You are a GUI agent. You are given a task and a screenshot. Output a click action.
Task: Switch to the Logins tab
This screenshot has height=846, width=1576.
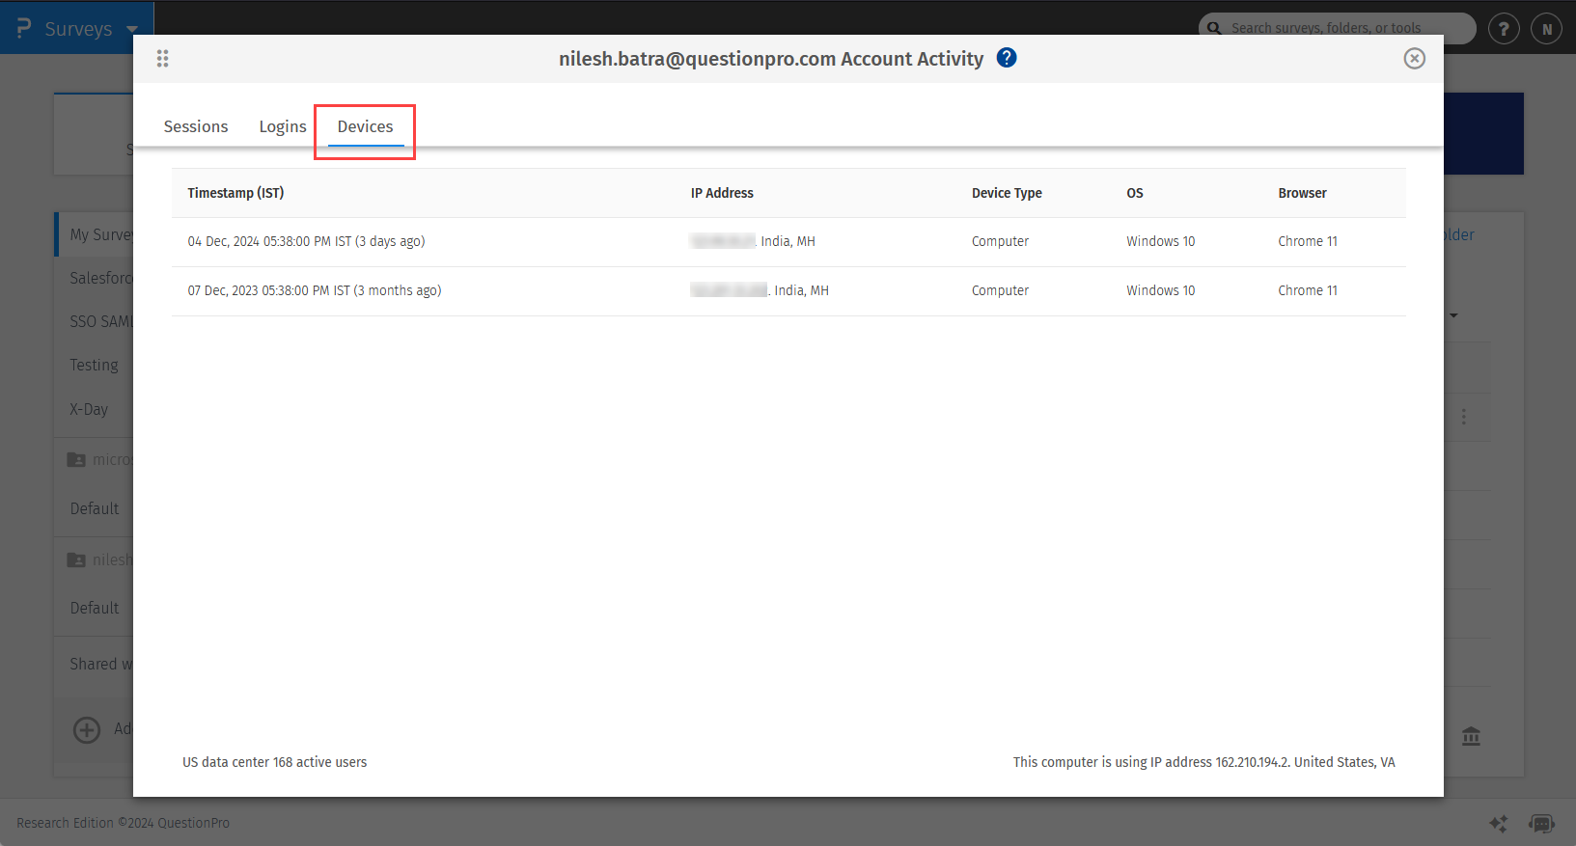(283, 126)
